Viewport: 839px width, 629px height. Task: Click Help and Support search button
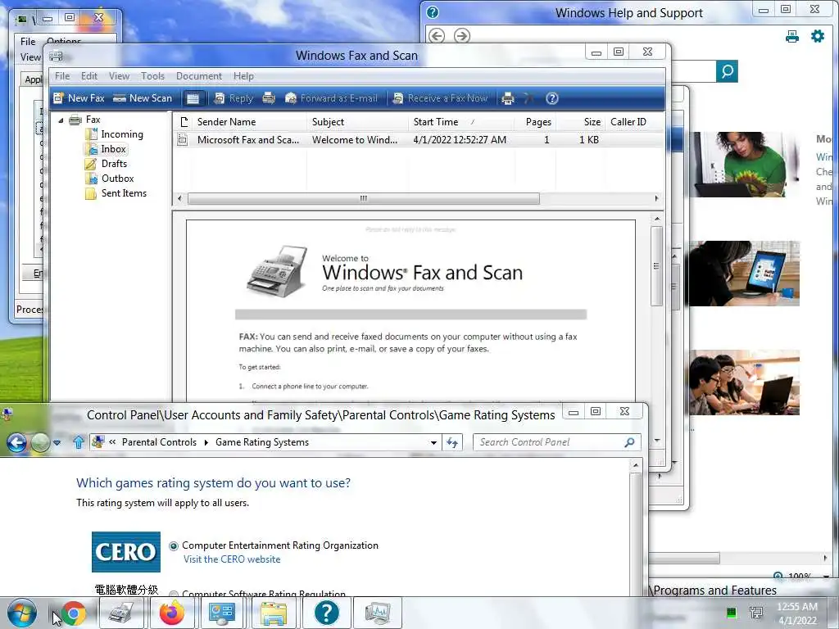[727, 71]
